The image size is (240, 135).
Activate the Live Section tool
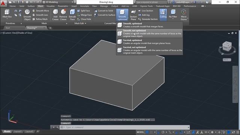click(145, 11)
